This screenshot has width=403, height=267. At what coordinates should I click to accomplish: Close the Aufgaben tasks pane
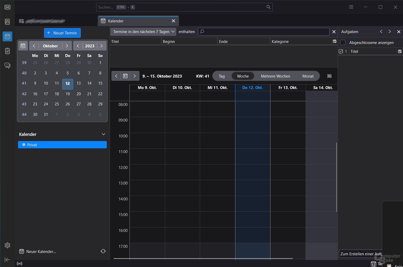tap(399, 32)
